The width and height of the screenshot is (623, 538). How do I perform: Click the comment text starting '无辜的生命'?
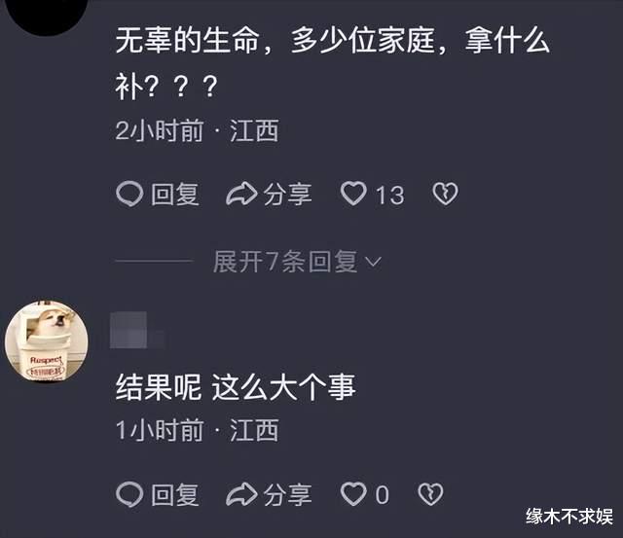(x=333, y=63)
